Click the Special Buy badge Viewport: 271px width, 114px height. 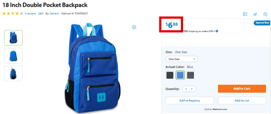(262, 23)
